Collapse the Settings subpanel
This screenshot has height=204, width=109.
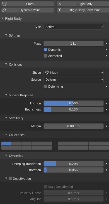6,35
